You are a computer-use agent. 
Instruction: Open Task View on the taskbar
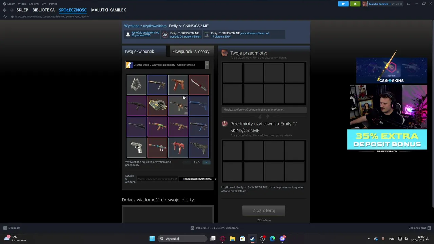click(x=213, y=239)
